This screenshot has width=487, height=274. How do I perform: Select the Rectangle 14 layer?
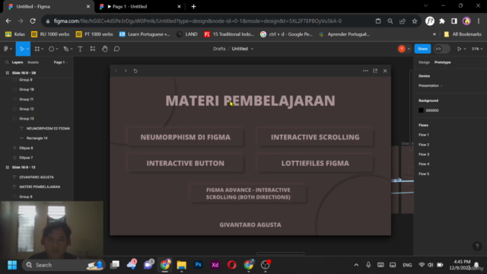pyautogui.click(x=37, y=139)
